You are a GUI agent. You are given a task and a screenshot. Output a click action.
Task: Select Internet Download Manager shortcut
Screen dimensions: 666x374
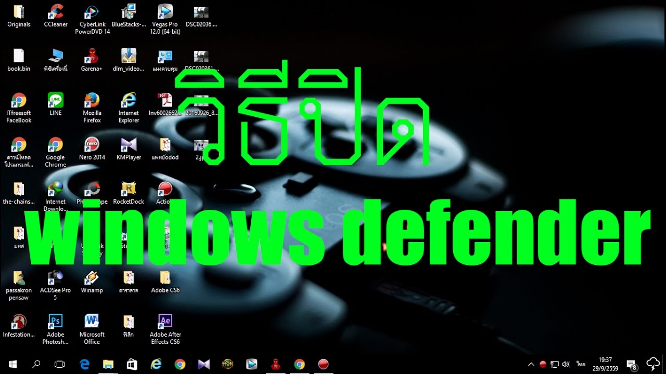click(x=55, y=197)
